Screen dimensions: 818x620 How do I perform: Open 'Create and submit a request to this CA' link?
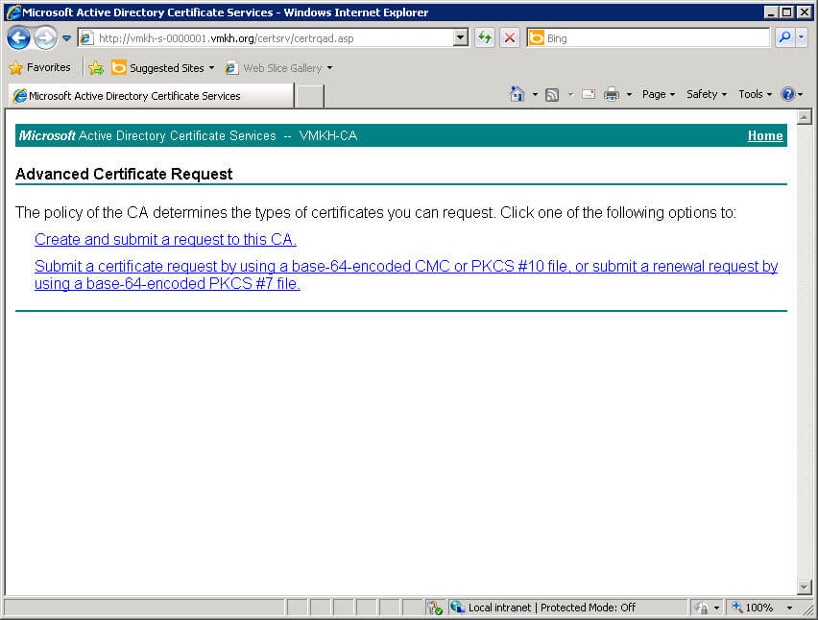(x=165, y=239)
